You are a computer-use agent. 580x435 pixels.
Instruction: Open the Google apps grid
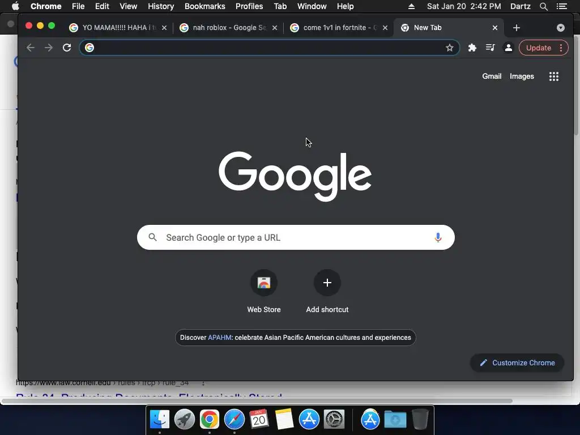pos(554,76)
